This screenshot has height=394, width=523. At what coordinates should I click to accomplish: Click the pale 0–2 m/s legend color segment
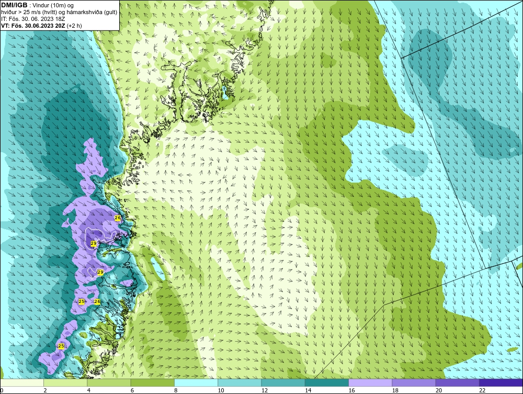coord(22,382)
